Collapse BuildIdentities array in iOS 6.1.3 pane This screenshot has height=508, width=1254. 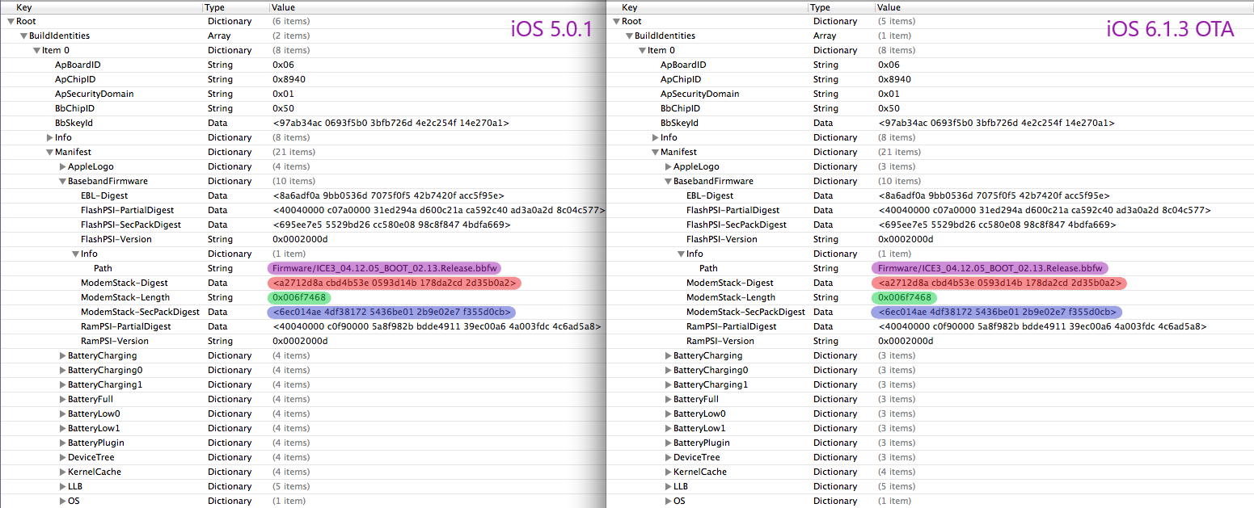click(x=629, y=36)
